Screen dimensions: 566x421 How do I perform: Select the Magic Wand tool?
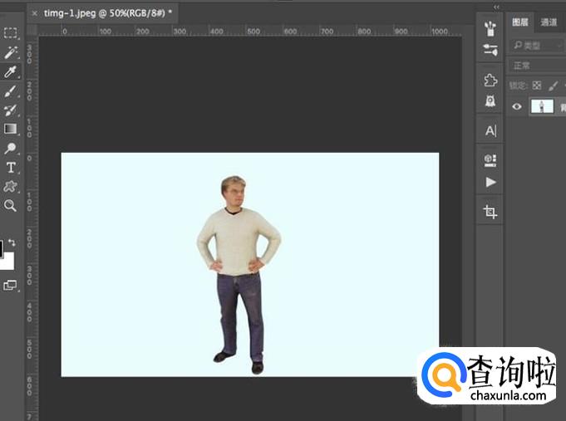pyautogui.click(x=10, y=52)
